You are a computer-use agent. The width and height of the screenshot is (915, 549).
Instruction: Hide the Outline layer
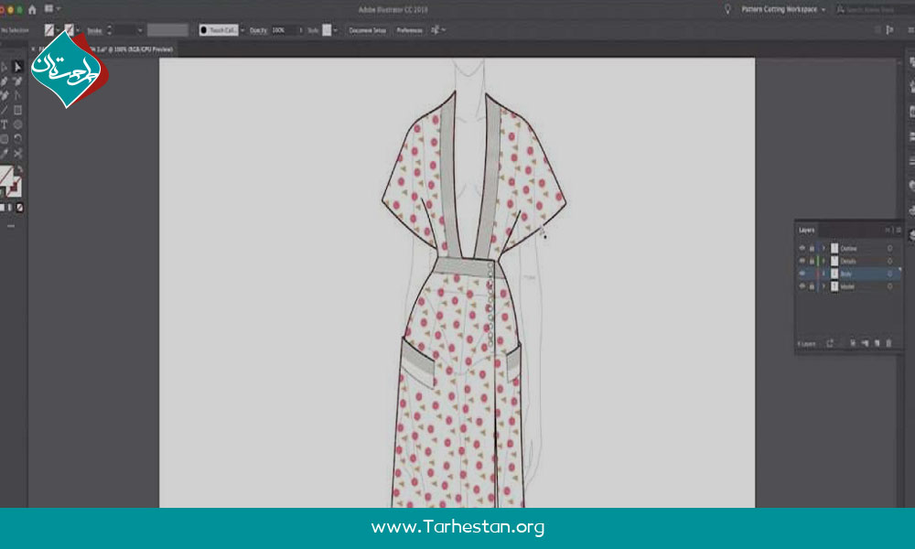click(802, 249)
